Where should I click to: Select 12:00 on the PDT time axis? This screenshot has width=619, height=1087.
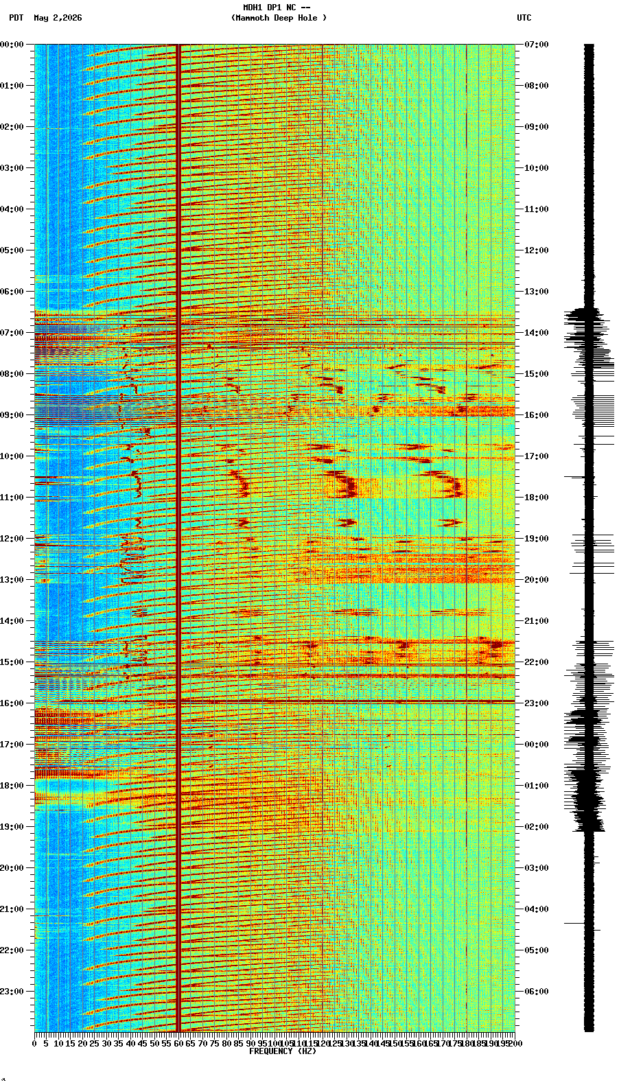coord(12,539)
